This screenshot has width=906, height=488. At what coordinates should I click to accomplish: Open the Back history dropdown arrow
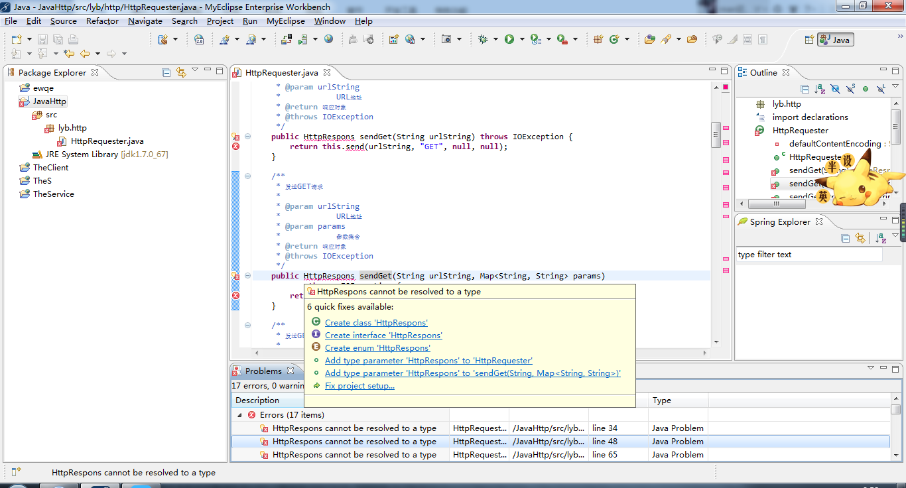pyautogui.click(x=97, y=54)
